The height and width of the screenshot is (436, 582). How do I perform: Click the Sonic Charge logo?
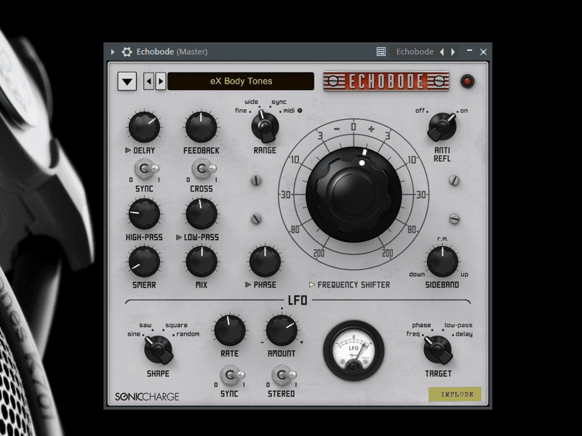(147, 397)
